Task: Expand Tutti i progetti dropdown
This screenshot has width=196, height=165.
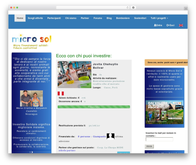Action: click(159, 18)
